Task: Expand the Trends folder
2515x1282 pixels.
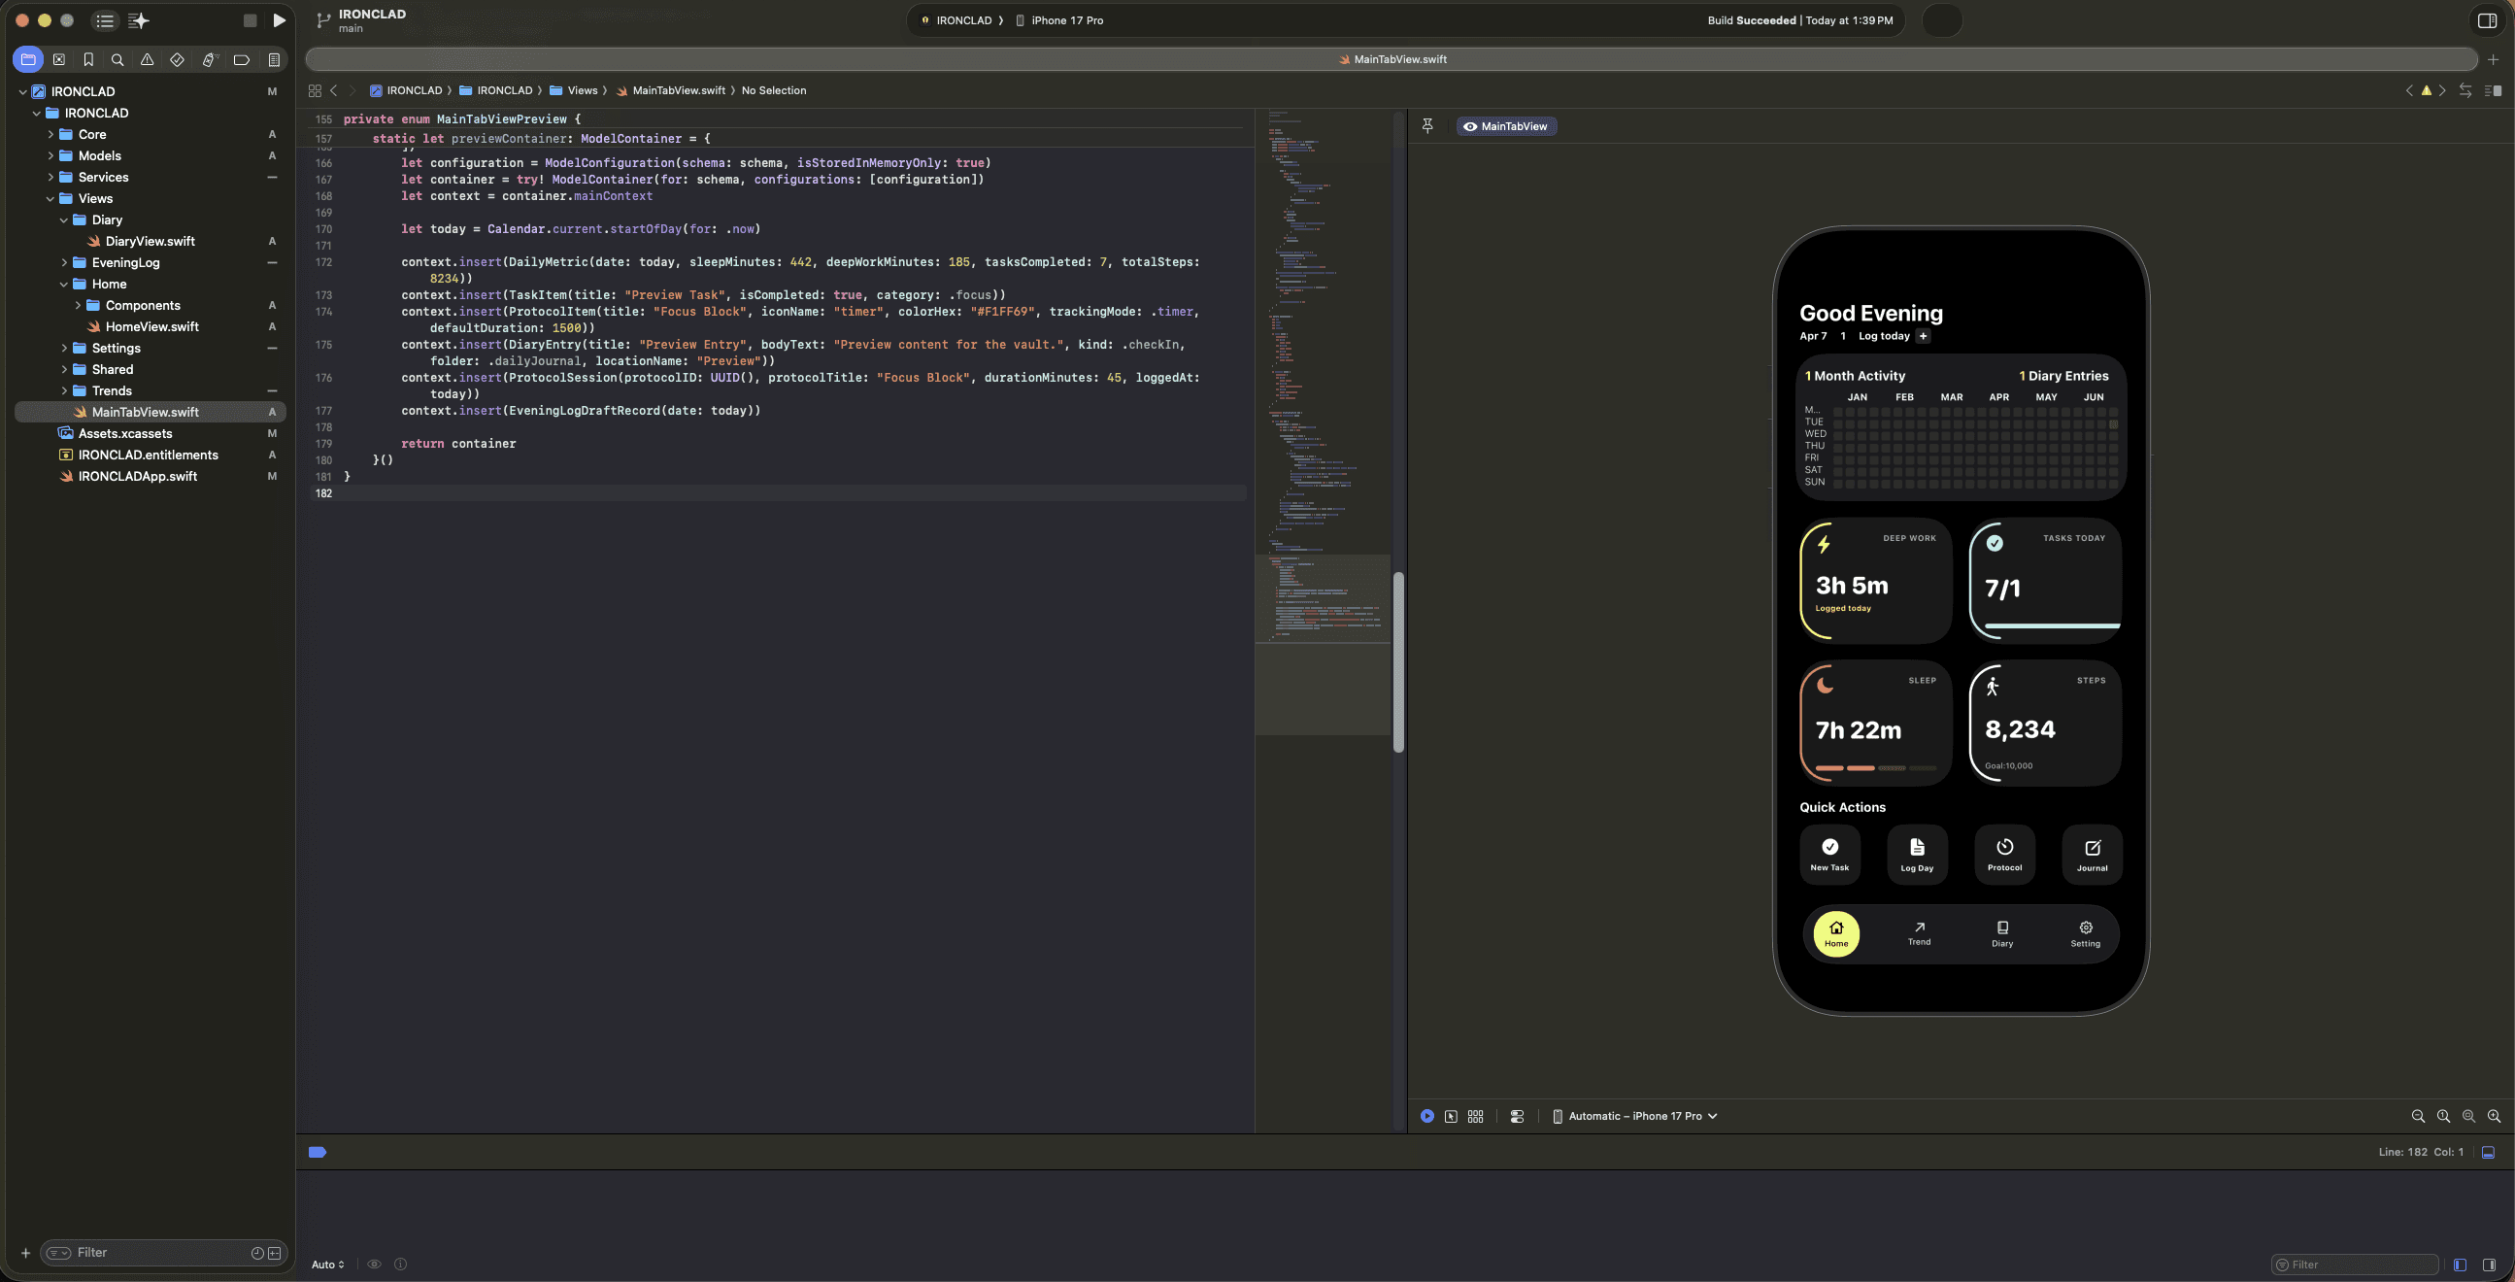Action: [63, 390]
